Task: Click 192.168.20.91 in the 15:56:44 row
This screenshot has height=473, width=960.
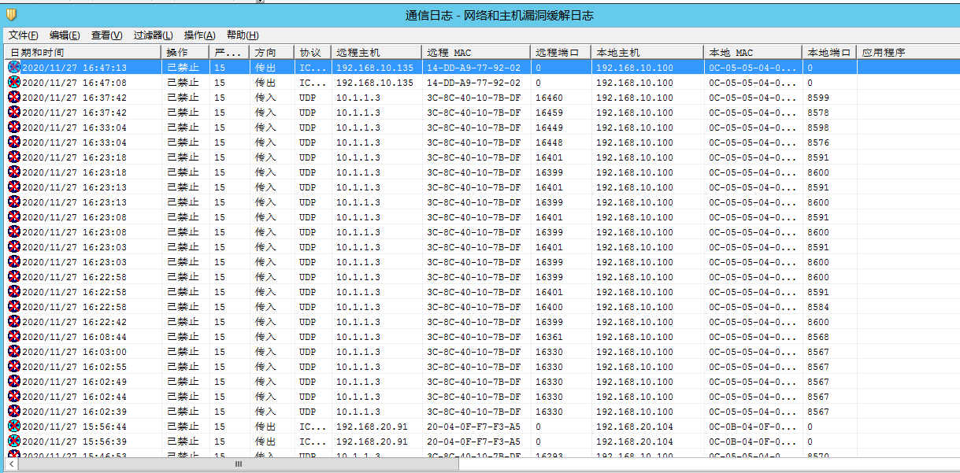Action: point(372,427)
